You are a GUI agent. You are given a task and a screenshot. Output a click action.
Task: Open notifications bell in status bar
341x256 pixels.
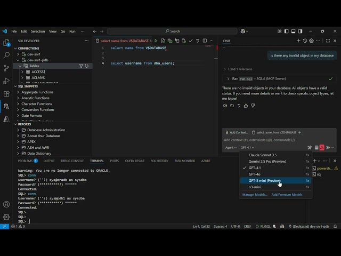tap(335, 226)
